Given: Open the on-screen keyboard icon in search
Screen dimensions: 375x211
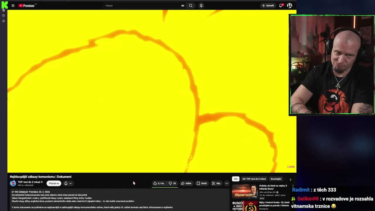Looking at the screenshot, I should point(183,6).
